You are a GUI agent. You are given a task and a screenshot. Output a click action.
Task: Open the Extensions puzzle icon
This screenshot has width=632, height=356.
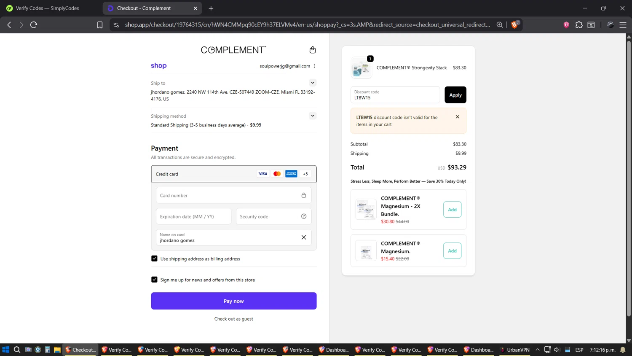click(579, 25)
